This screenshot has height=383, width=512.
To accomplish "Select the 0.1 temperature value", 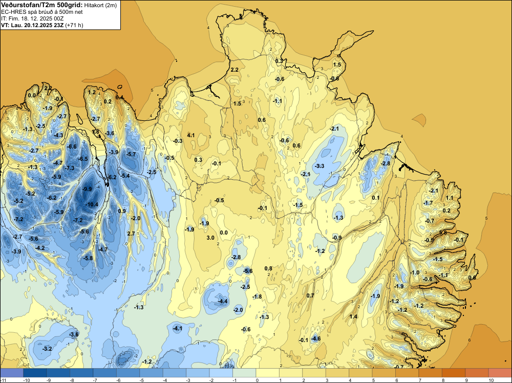I will 375,198.
